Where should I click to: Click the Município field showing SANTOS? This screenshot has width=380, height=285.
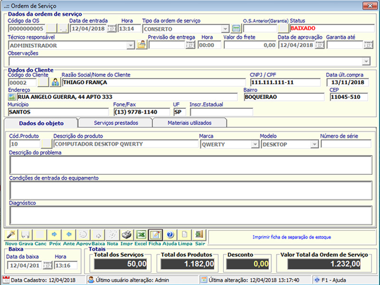(x=58, y=112)
